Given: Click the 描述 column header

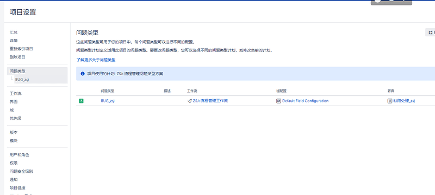Looking at the screenshot, I should click(167, 91).
